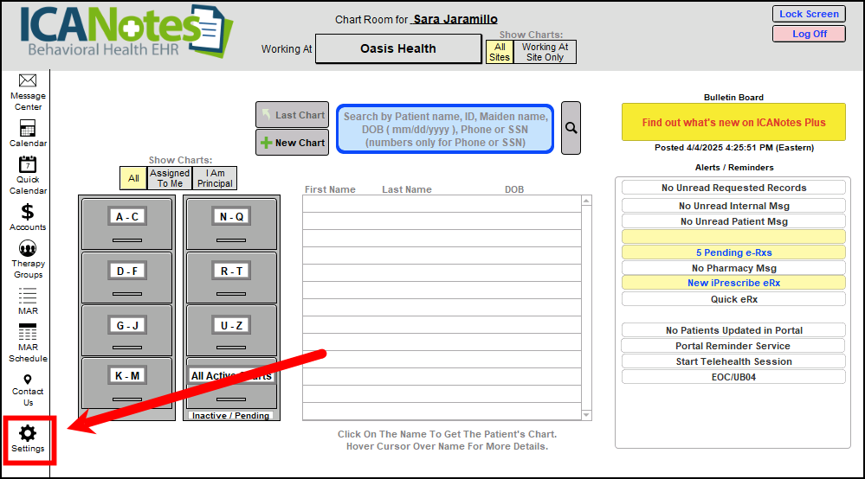Viewport: 865px width, 479px height.
Task: Click the magnifying glass search button
Action: click(x=571, y=128)
